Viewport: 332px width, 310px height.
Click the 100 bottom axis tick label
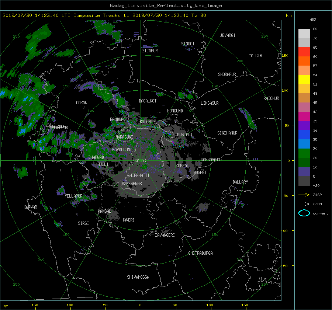[x=210, y=305]
